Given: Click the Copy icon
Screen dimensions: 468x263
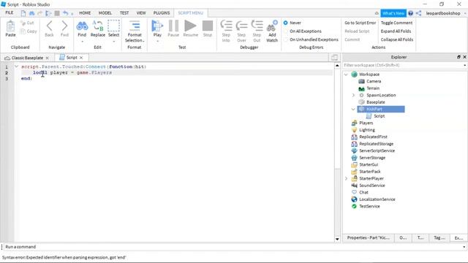Looking at the screenshot, I should (x=23, y=31).
